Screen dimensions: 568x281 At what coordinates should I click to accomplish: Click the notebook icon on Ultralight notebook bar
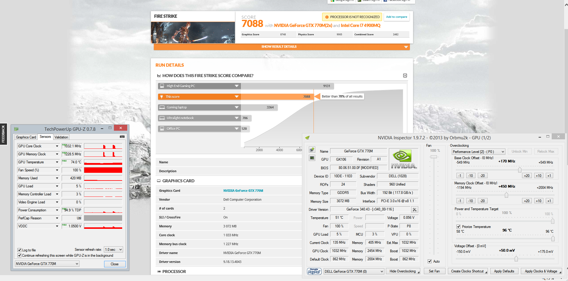tap(162, 118)
